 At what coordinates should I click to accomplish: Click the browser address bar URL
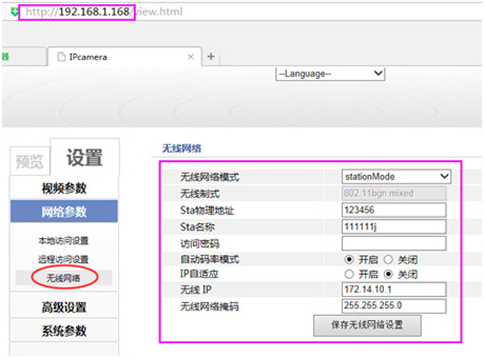point(104,12)
